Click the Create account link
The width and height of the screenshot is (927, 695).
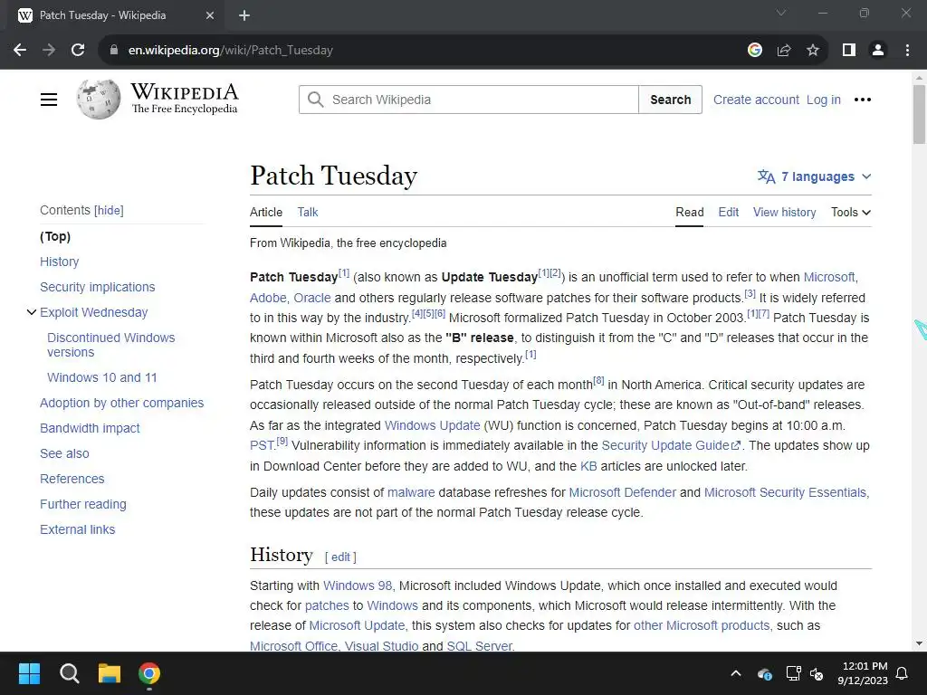click(756, 100)
